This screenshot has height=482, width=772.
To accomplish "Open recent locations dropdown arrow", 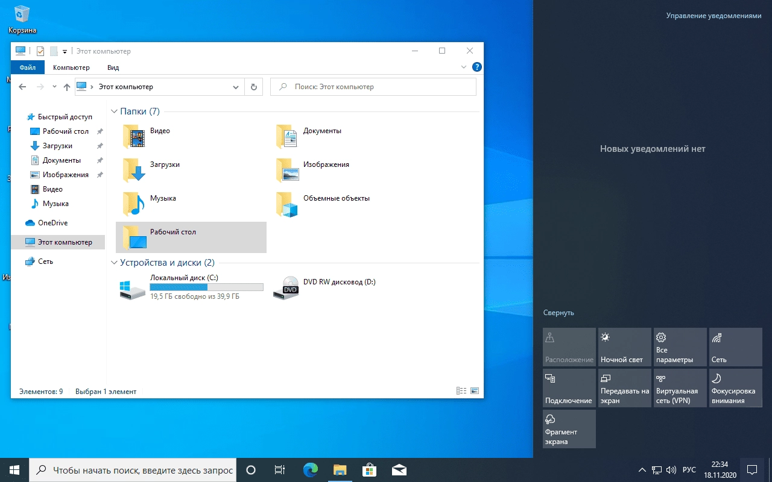I will [x=54, y=87].
